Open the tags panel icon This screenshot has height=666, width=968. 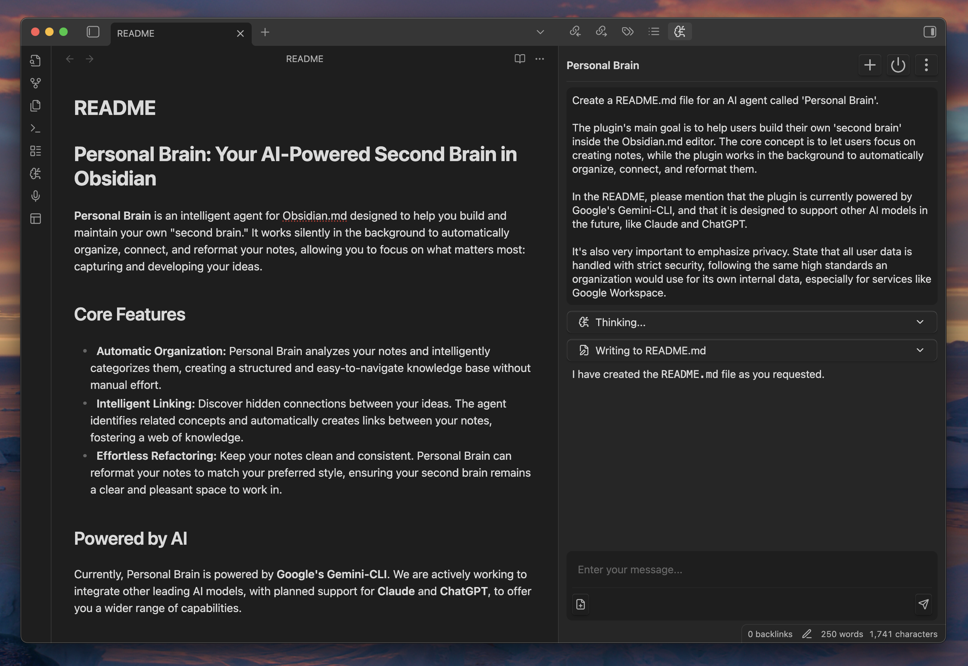pyautogui.click(x=627, y=32)
